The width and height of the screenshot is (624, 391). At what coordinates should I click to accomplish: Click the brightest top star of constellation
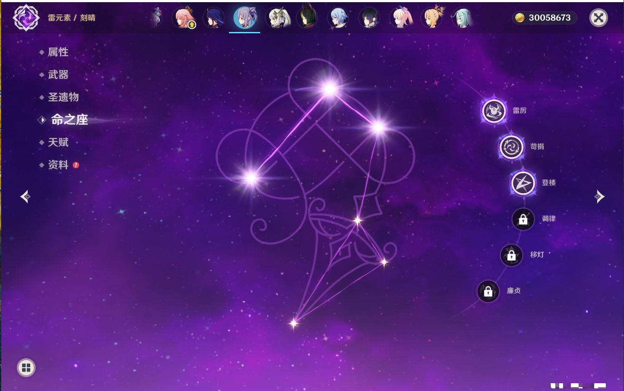330,89
